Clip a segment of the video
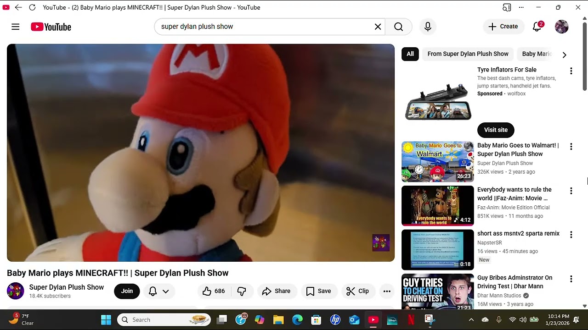The image size is (588, 330). 357,291
